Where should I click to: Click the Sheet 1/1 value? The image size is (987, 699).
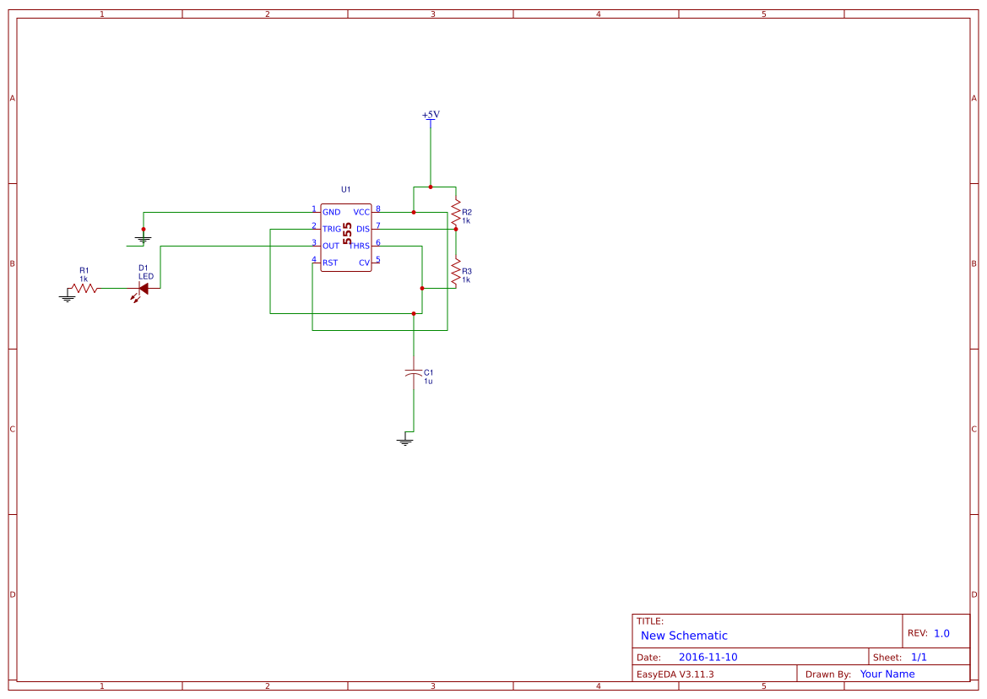pyautogui.click(x=919, y=657)
